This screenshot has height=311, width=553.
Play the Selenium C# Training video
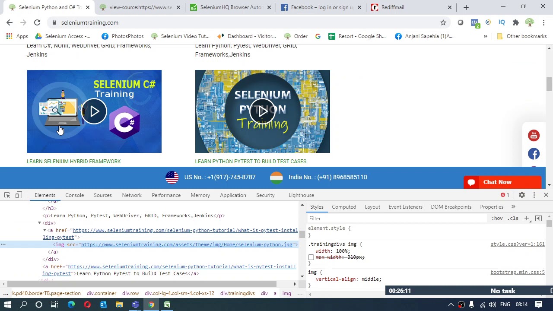pyautogui.click(x=94, y=111)
